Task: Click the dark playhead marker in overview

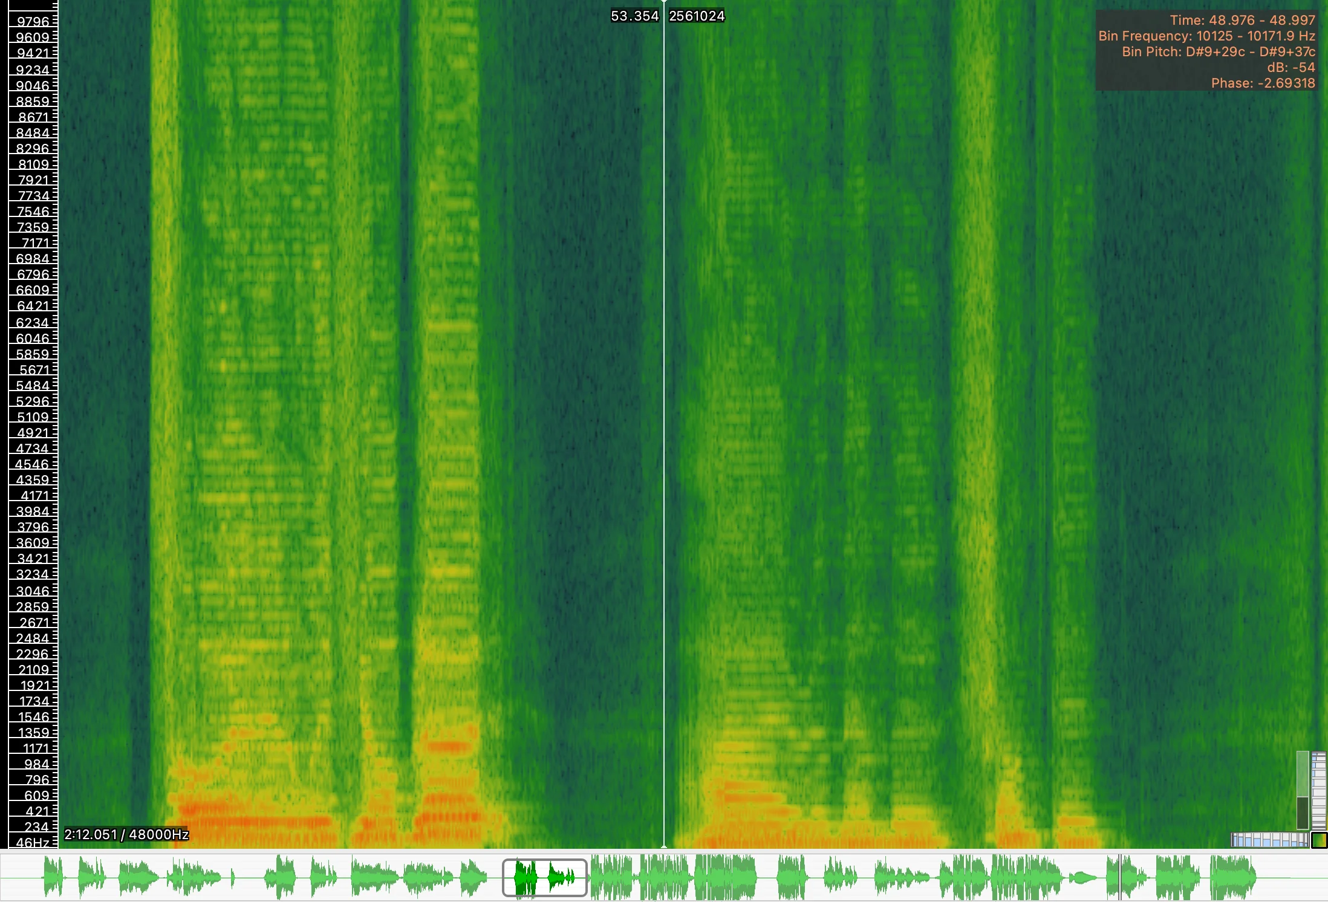Action: (1119, 877)
